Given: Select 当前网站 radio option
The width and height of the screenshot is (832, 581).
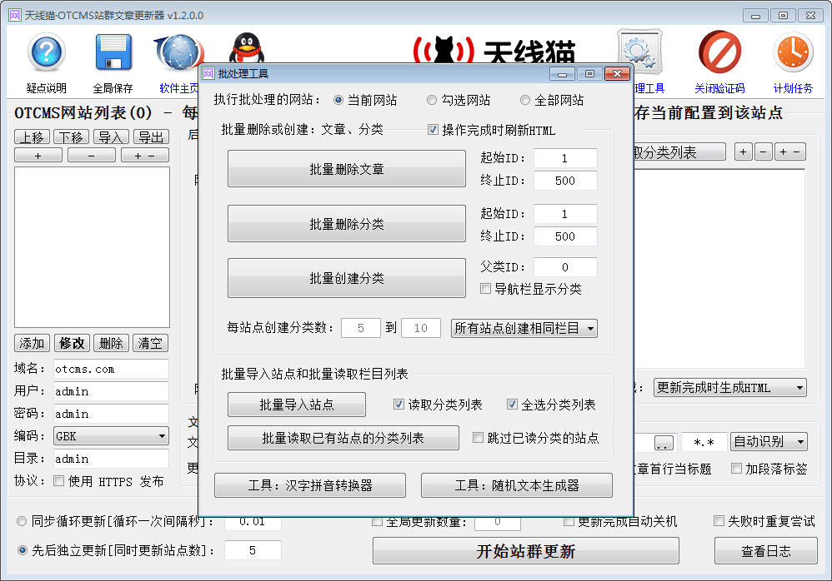Looking at the screenshot, I should (338, 100).
